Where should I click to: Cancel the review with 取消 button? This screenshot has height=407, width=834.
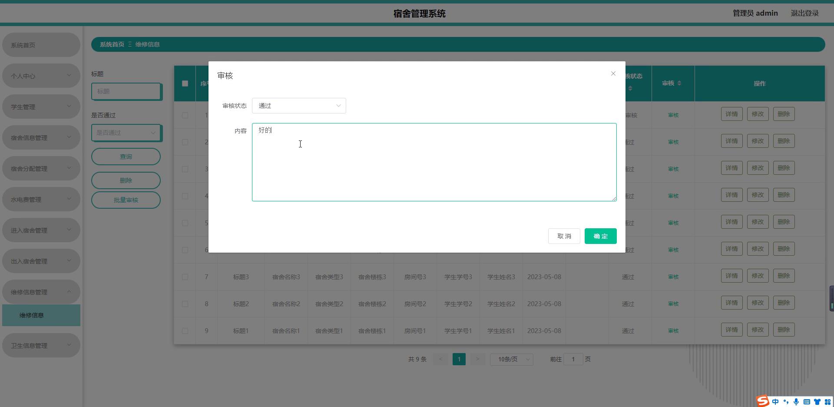click(564, 236)
